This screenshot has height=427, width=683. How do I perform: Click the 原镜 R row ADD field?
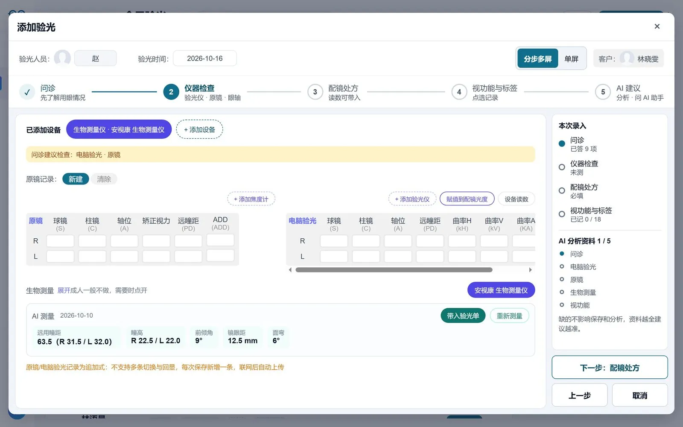(x=220, y=240)
